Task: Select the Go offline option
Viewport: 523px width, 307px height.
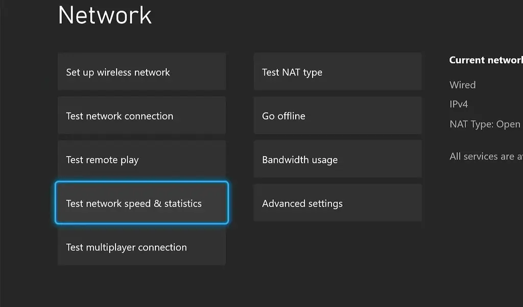Action: click(x=338, y=116)
